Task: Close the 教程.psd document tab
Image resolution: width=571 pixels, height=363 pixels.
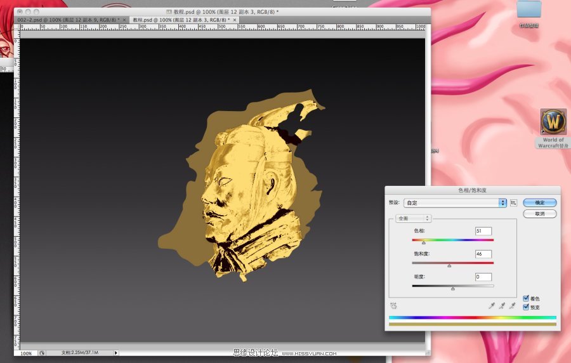Action: pos(235,20)
